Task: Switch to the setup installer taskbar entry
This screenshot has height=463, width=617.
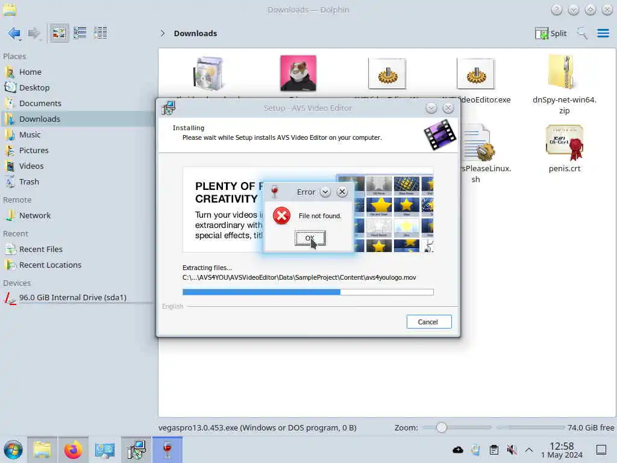Action: tap(136, 450)
